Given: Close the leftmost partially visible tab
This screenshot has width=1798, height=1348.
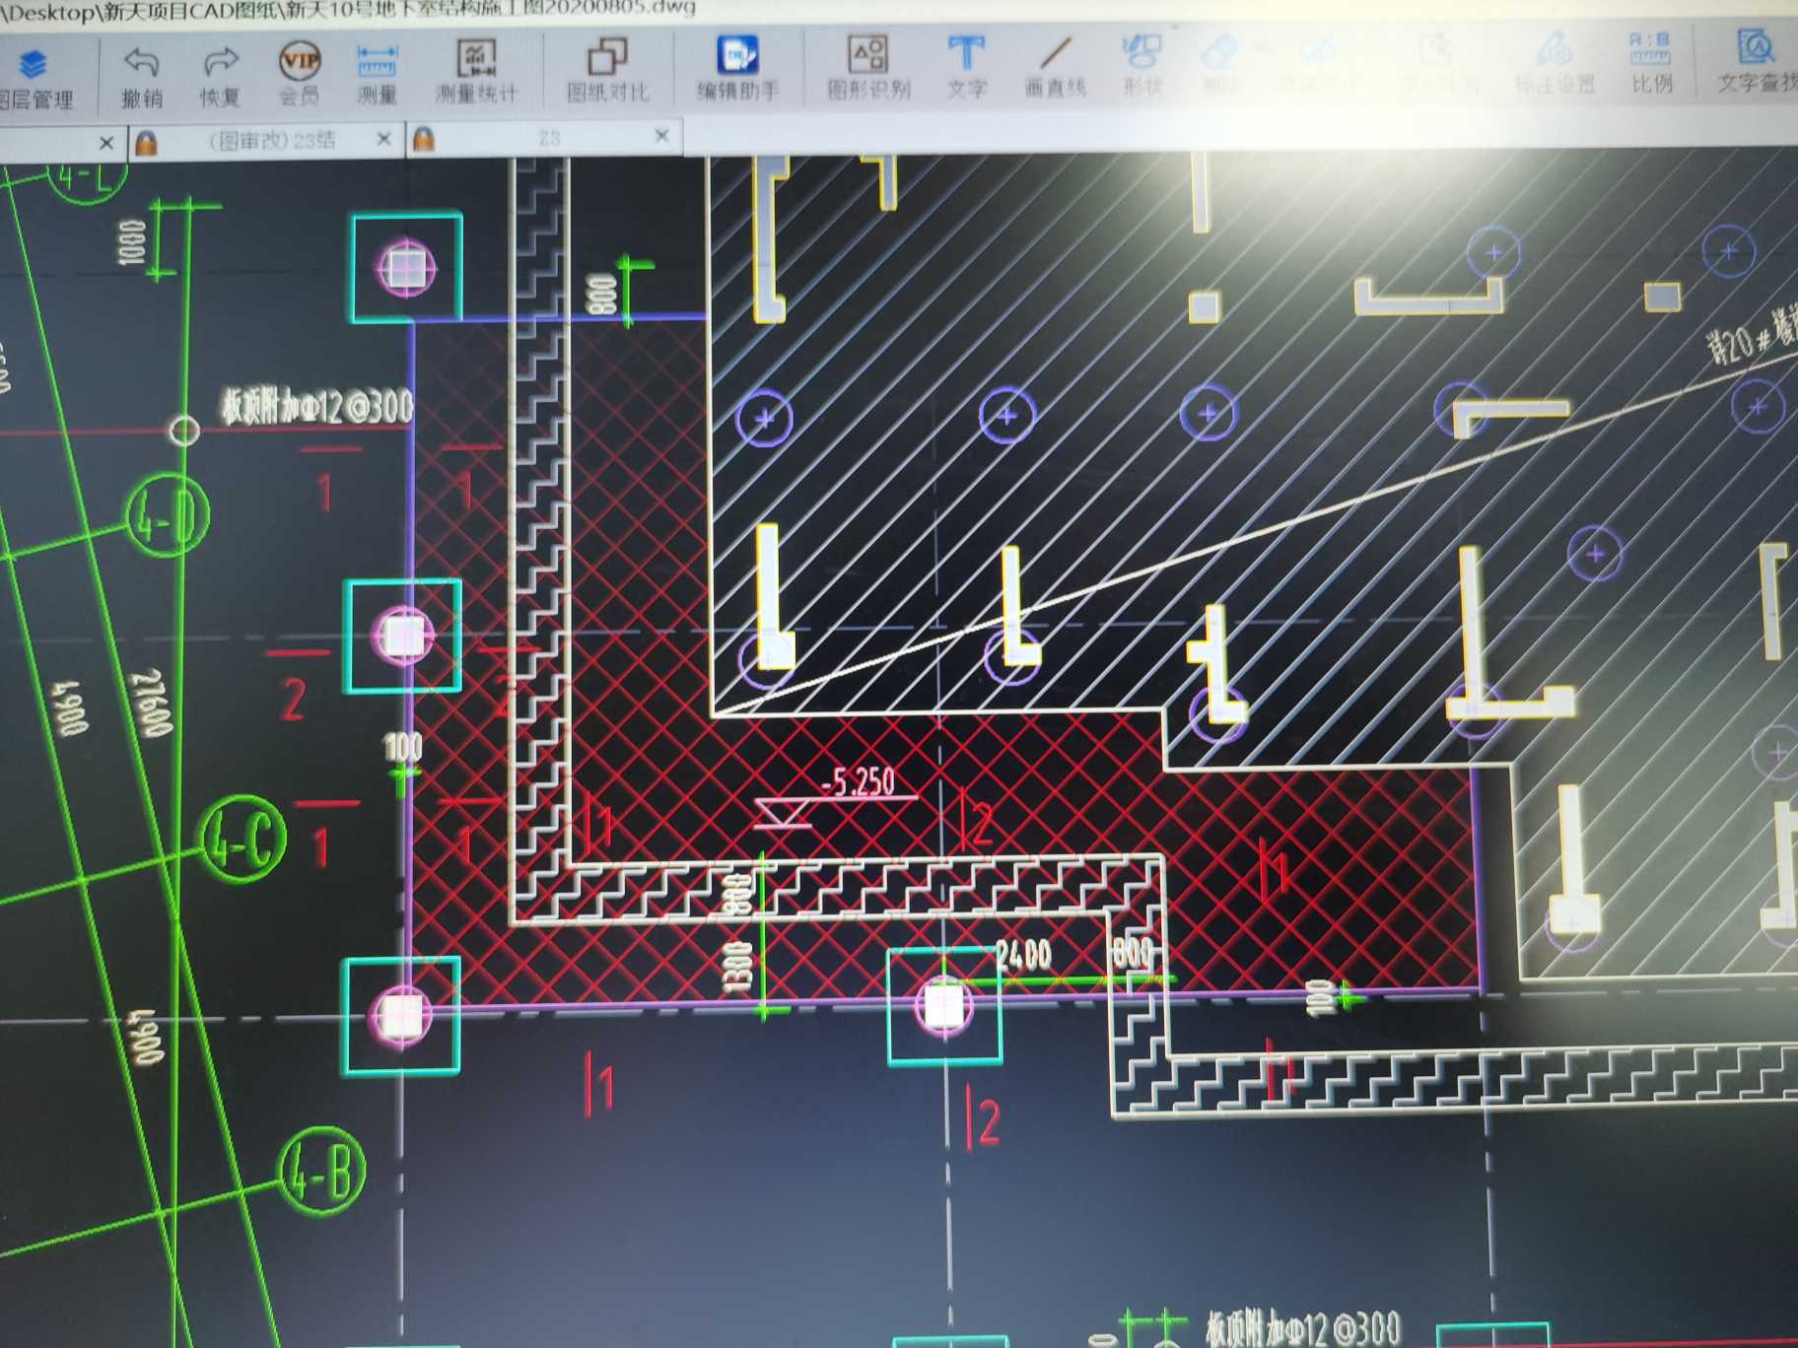Looking at the screenshot, I should 106,144.
